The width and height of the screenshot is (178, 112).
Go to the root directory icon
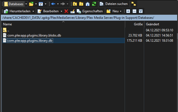[81, 4]
